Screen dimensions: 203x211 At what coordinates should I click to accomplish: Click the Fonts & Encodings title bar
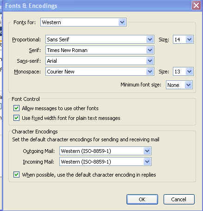pyautogui.click(x=97, y=6)
